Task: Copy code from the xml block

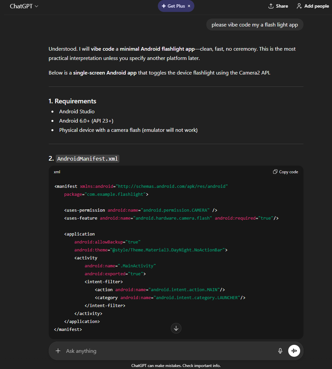Action: click(286, 172)
